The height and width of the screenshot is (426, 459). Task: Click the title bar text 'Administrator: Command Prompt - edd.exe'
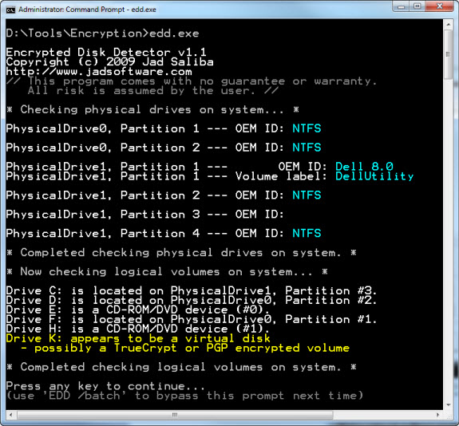tap(87, 10)
